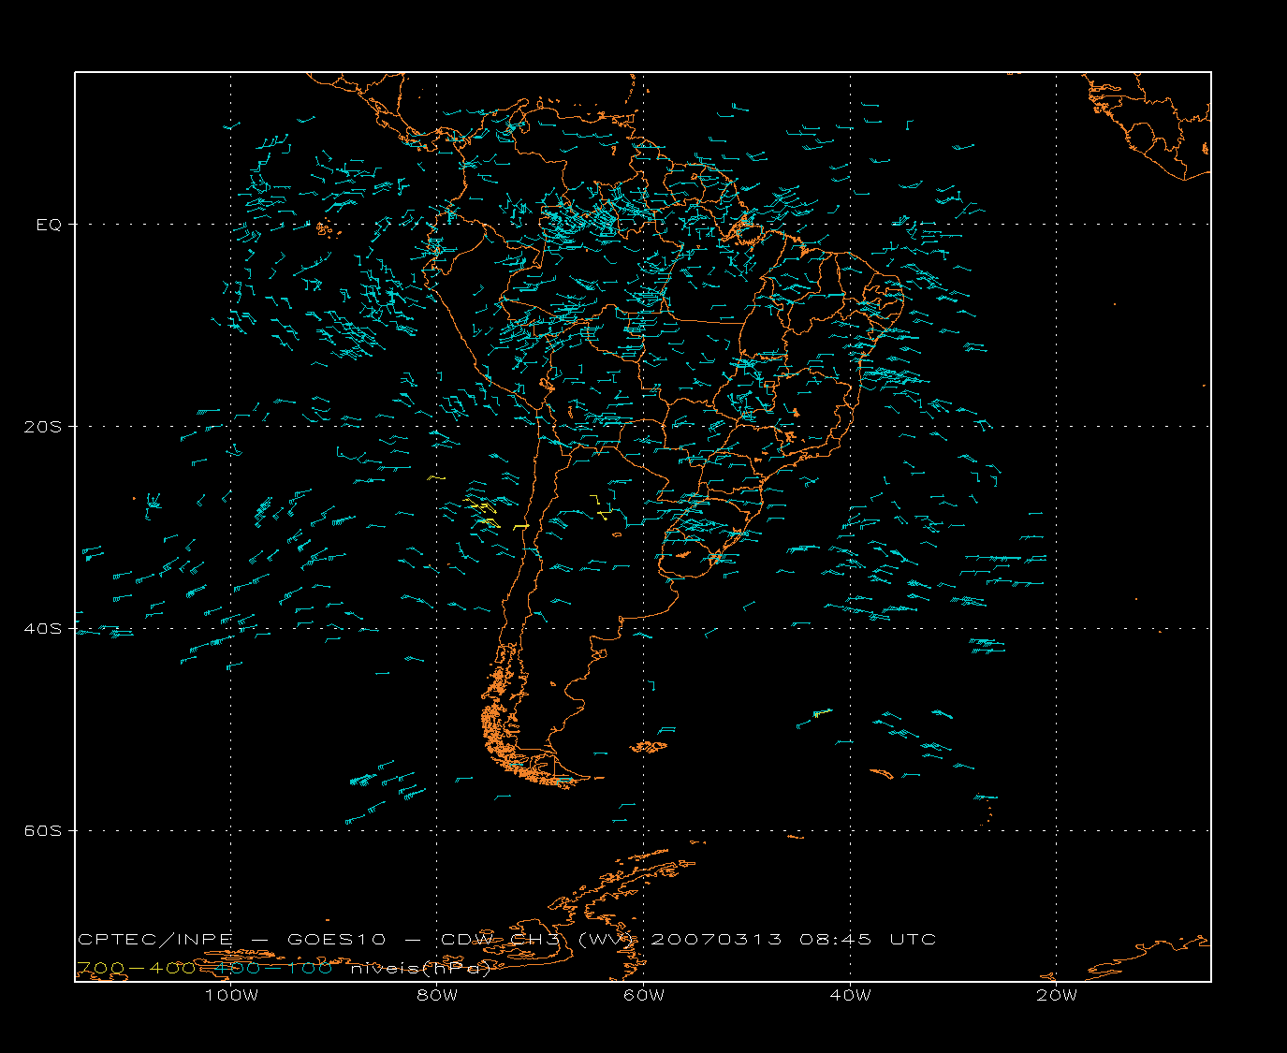This screenshot has height=1053, width=1287.
Task: Click the "CPTEC/INPE" caption text
Action: 155,940
